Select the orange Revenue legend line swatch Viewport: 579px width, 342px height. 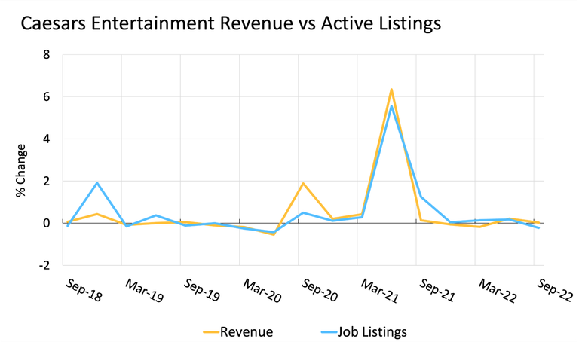pos(212,332)
